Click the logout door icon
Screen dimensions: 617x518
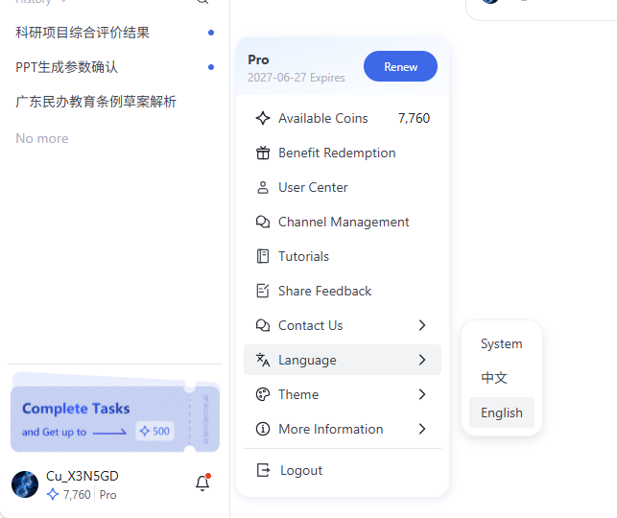pos(263,470)
